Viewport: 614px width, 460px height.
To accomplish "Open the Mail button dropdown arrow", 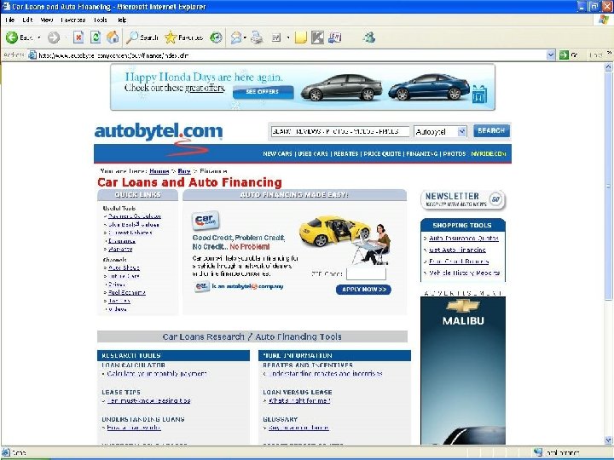I will 245,37.
